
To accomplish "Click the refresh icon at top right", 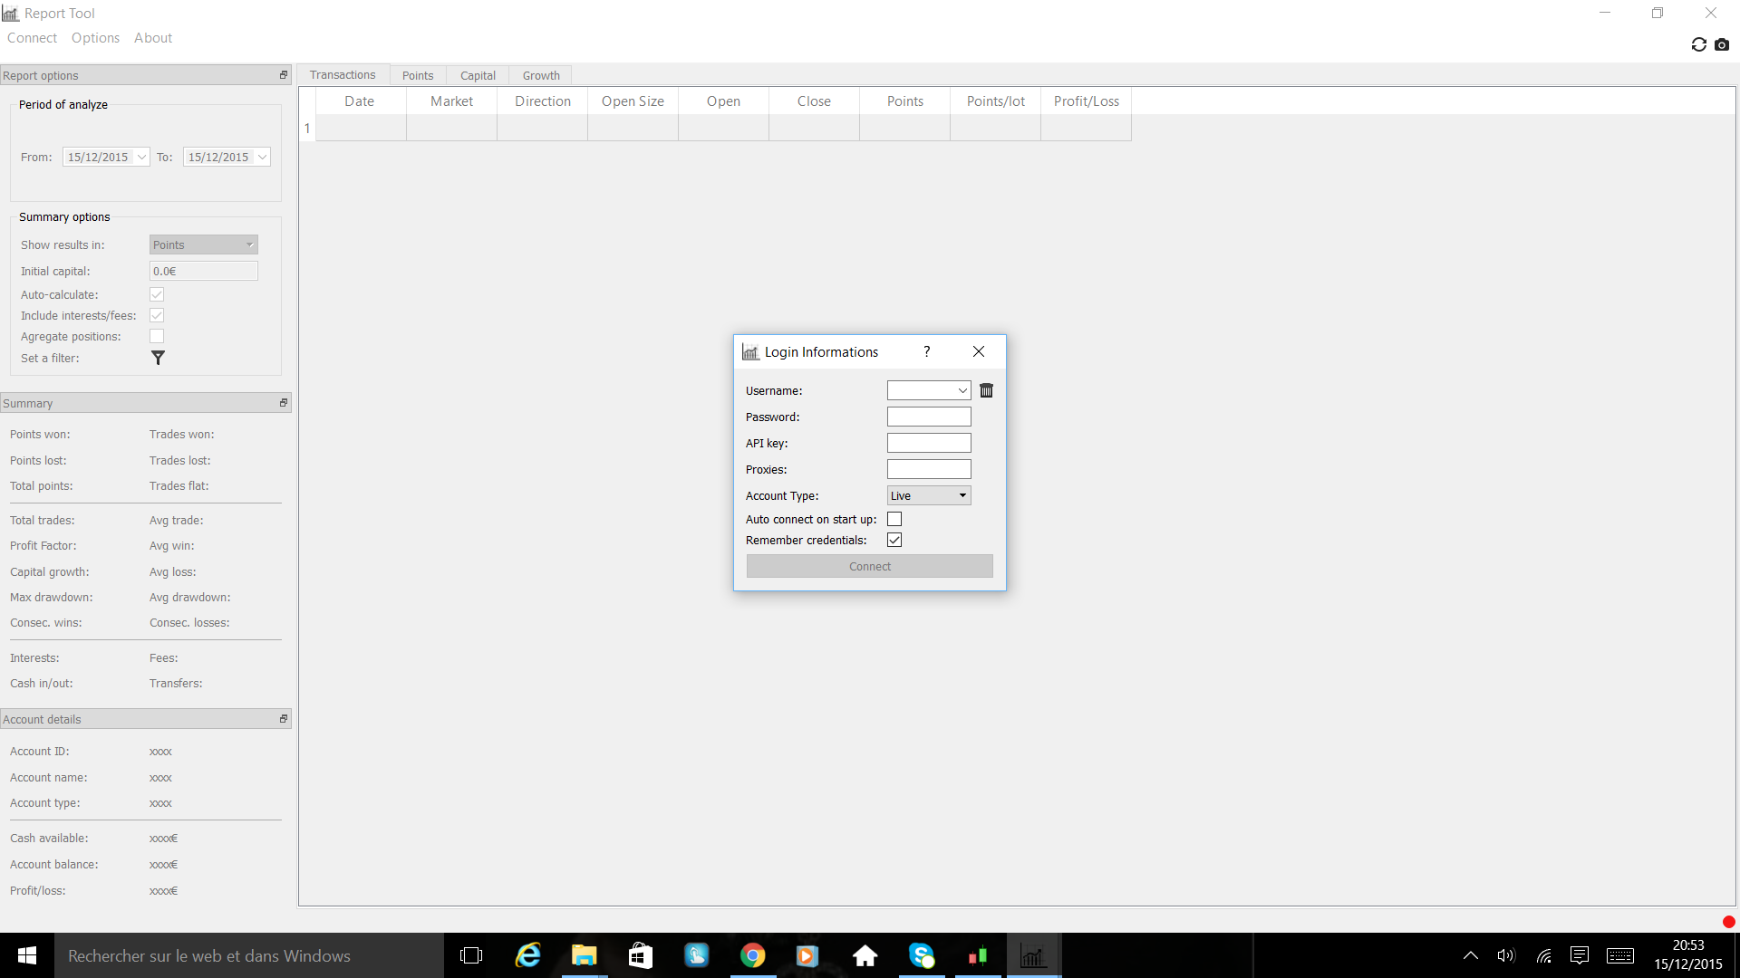I will pyautogui.click(x=1698, y=44).
